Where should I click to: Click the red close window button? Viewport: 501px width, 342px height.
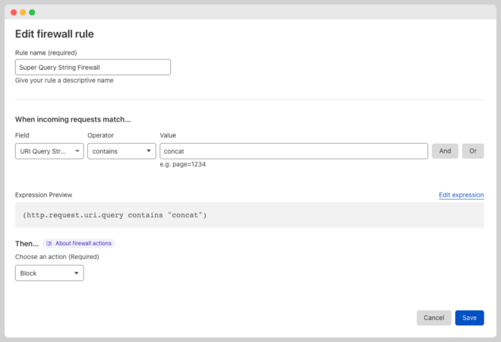(x=14, y=12)
